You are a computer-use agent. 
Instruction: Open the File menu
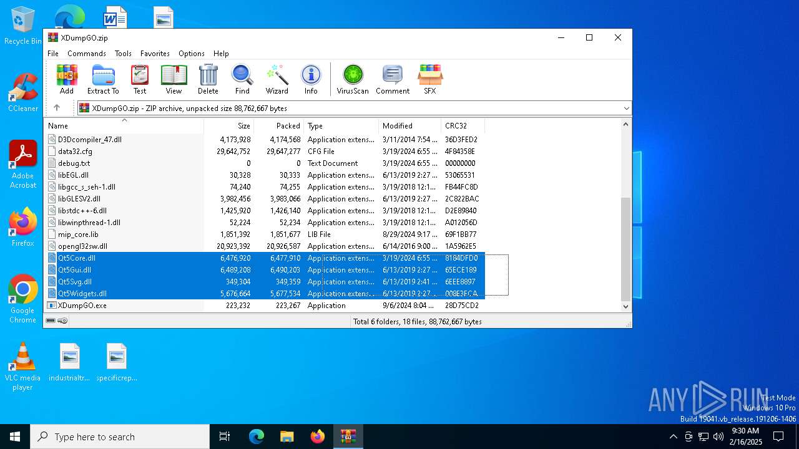point(53,54)
